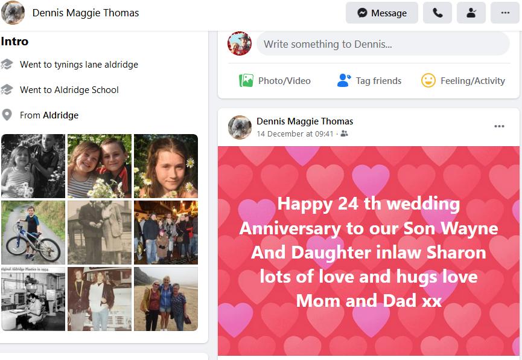Click the 14 December post timestamp
Screen dimensions: 522x360
pos(295,133)
